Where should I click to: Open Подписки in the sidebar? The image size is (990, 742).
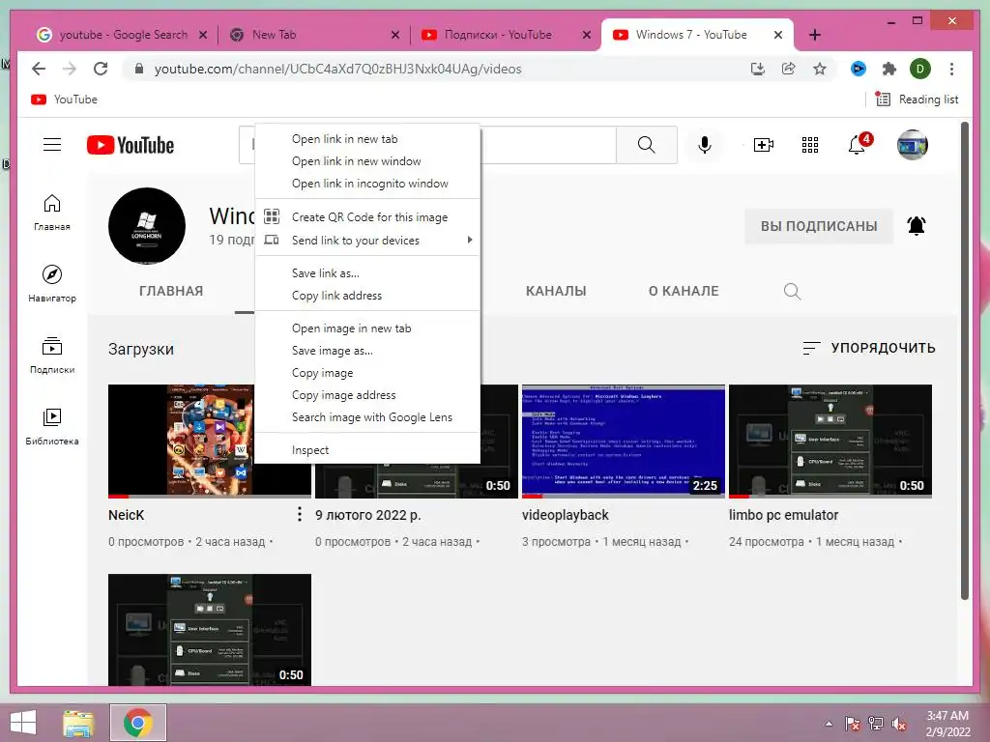pyautogui.click(x=52, y=356)
